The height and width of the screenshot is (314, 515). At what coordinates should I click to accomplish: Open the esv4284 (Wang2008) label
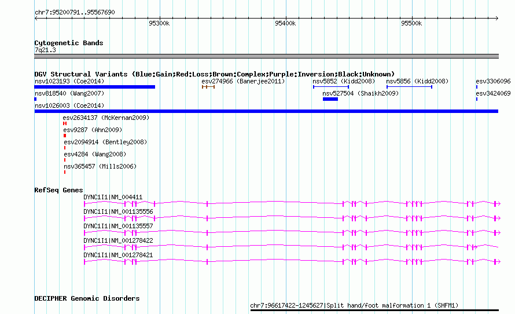pyautogui.click(x=95, y=154)
